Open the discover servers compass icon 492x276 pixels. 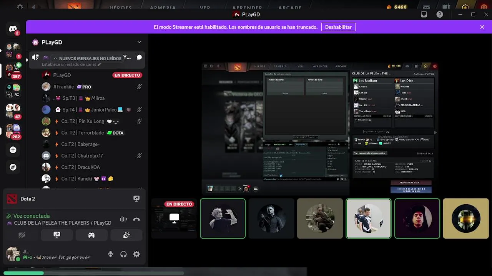tap(13, 167)
